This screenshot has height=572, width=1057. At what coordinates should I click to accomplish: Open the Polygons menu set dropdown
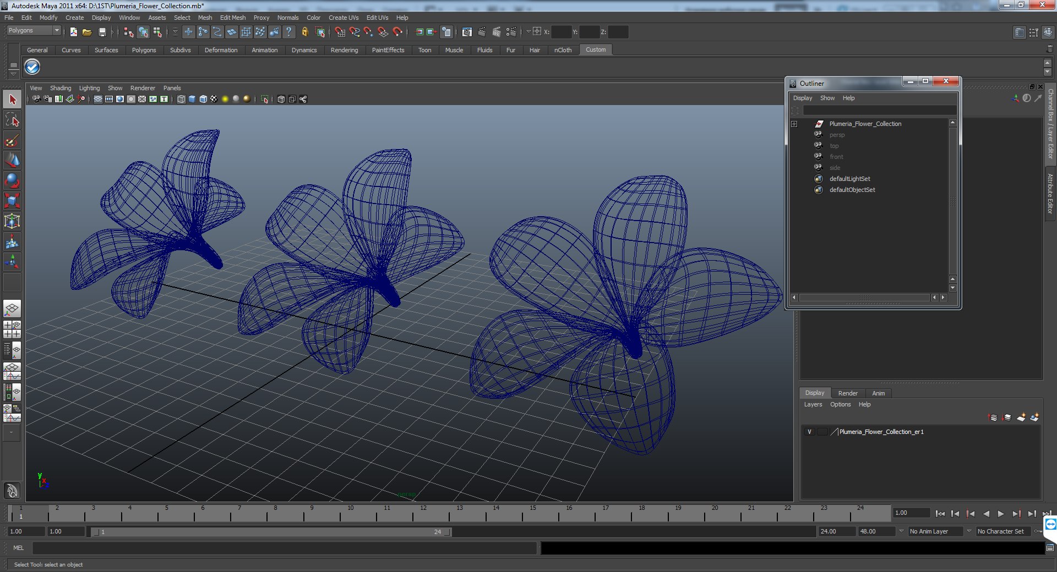coord(33,31)
